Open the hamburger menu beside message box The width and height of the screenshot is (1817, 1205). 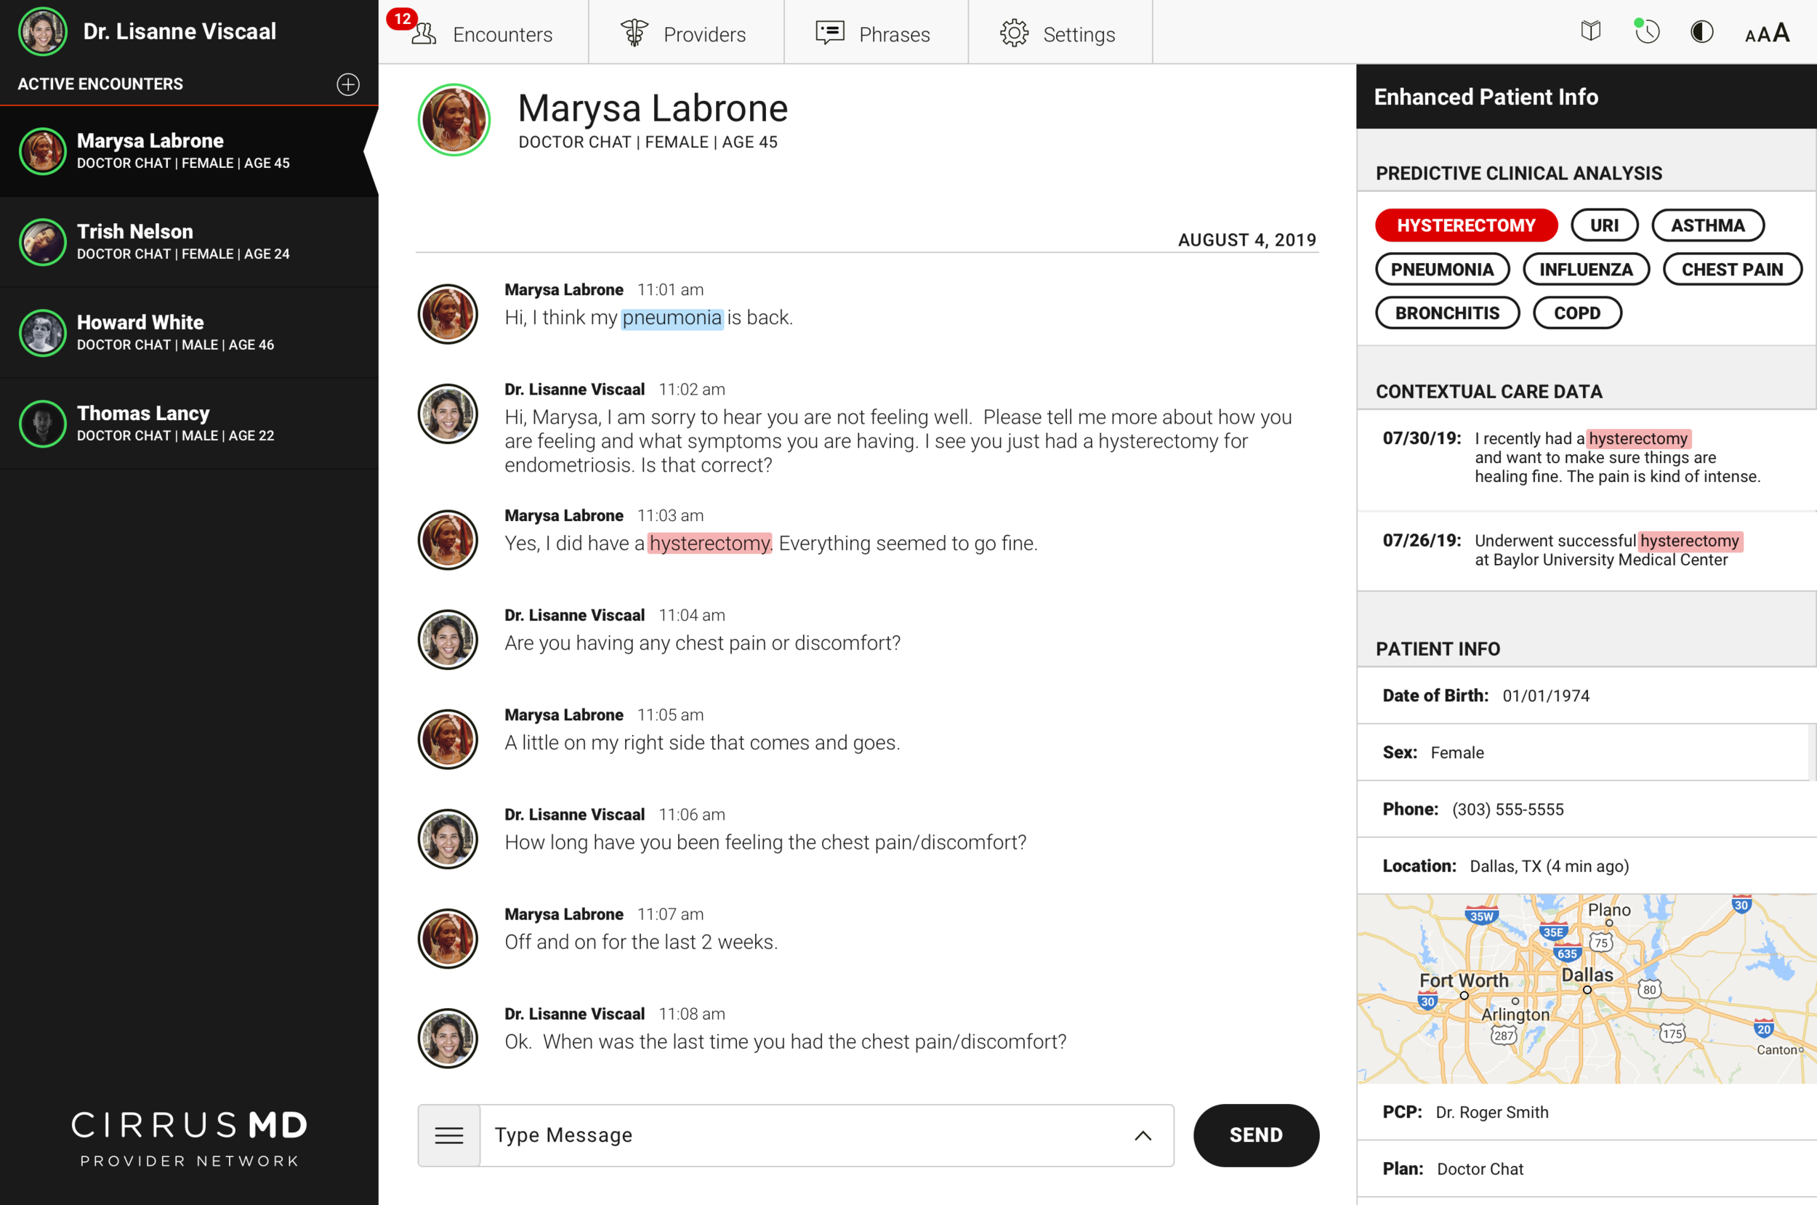pos(448,1135)
